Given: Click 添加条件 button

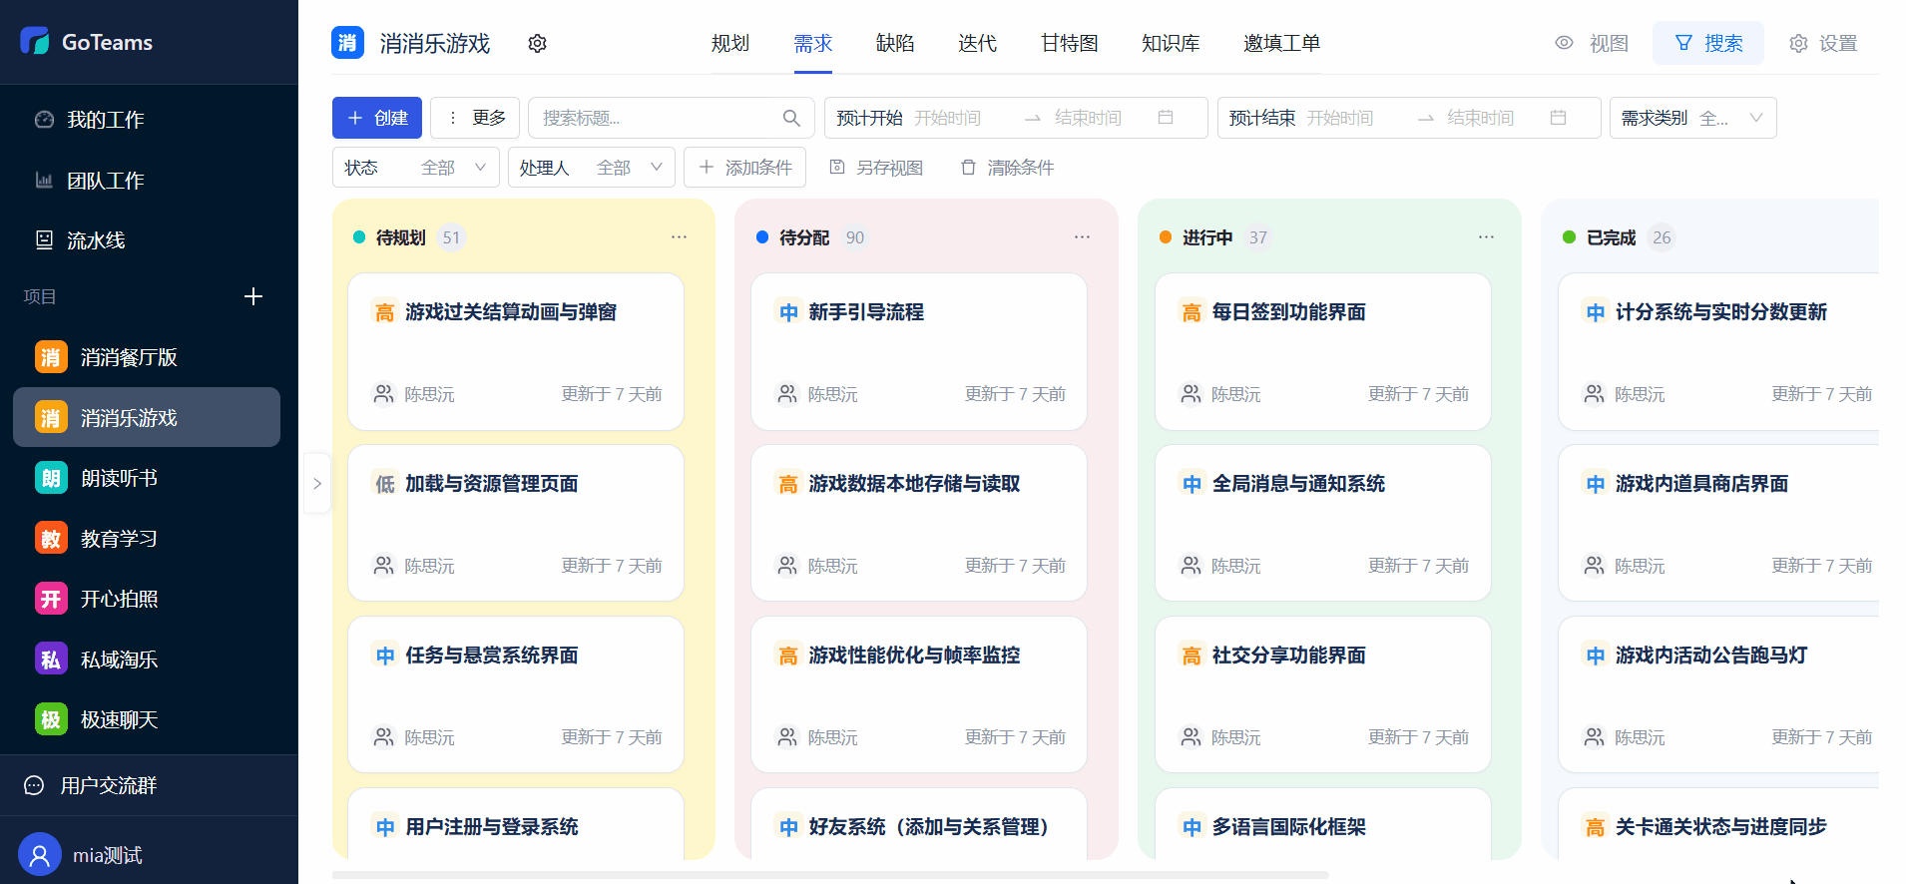Looking at the screenshot, I should coord(744,167).
